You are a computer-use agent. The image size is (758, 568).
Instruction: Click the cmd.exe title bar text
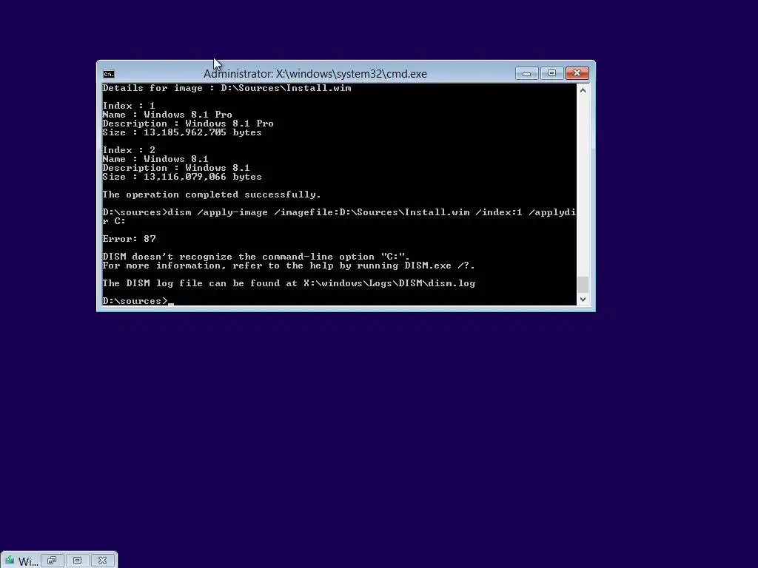[315, 74]
